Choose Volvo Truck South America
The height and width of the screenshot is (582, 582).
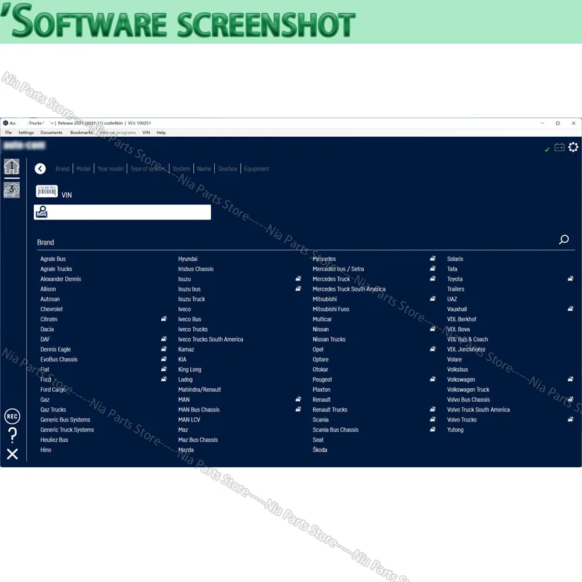pos(478,410)
